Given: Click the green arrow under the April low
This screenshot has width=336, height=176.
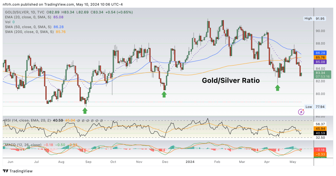Looking at the screenshot, I should coord(278,87).
